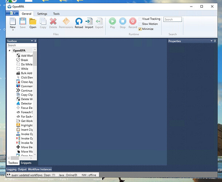This screenshot has width=222, height=182.
Task: Open the Tools ribbon tab
Action: [56, 14]
